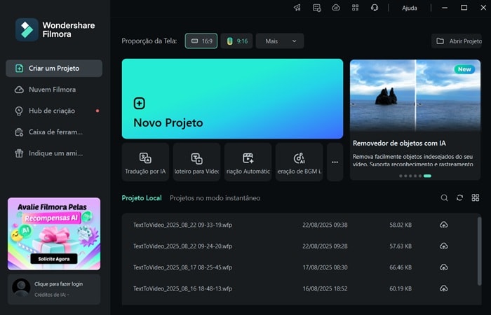Image resolution: width=491 pixels, height=315 pixels.
Task: Open the Avalie Filmora Pelas Recompensas AI banner
Action: click(x=54, y=233)
